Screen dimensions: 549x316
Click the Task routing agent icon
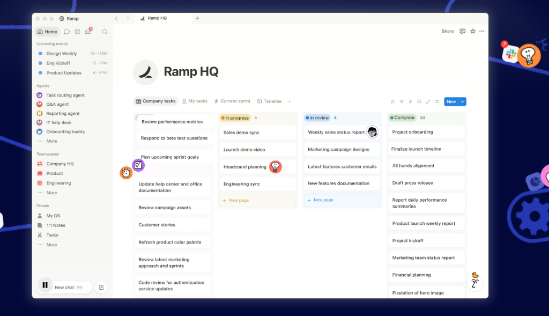(40, 95)
